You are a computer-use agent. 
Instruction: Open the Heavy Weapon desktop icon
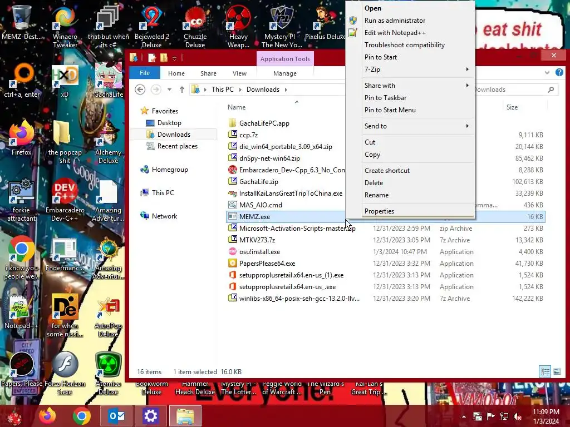point(238,26)
